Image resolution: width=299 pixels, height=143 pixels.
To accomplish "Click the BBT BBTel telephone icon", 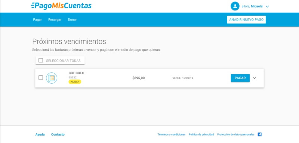I will (x=52, y=78).
